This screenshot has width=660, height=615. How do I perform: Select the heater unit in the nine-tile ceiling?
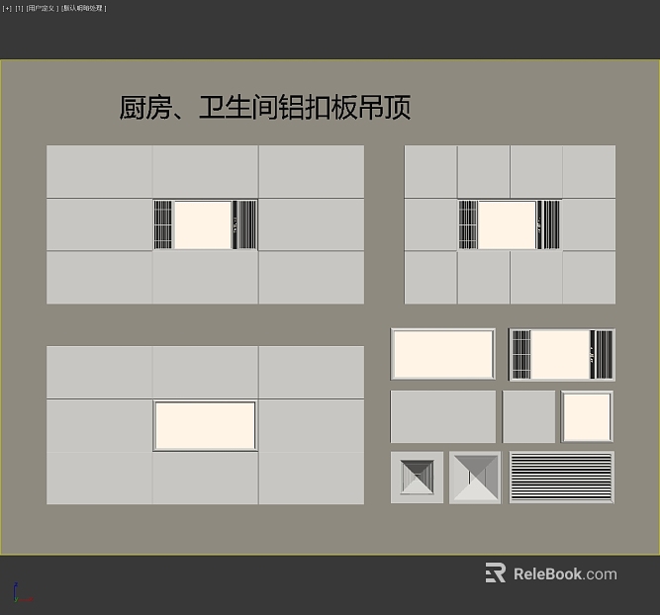tap(205, 224)
